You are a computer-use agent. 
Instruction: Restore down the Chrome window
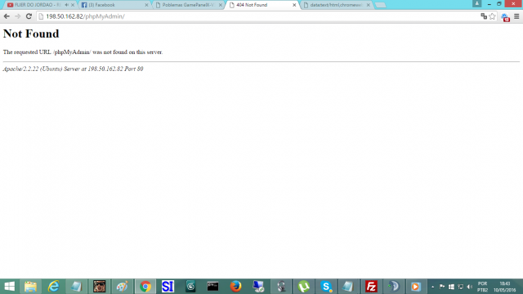click(x=499, y=3)
